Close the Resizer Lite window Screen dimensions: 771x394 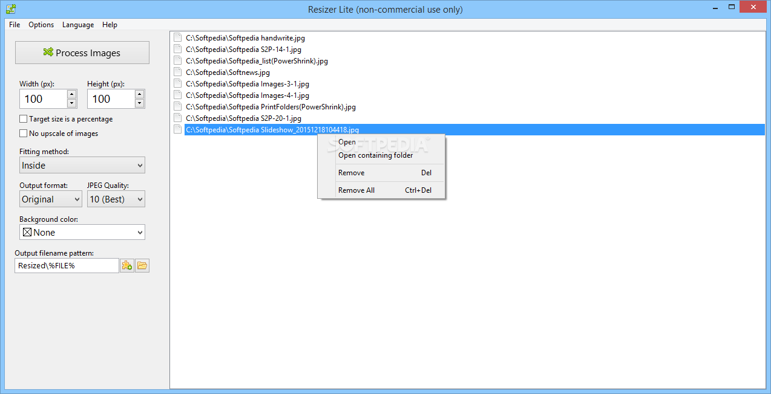tap(754, 7)
